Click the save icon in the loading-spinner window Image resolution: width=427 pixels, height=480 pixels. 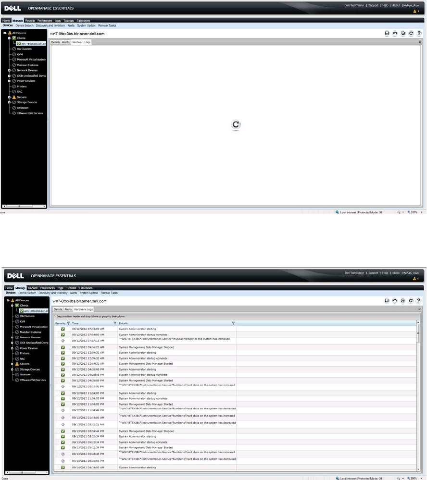click(x=387, y=33)
